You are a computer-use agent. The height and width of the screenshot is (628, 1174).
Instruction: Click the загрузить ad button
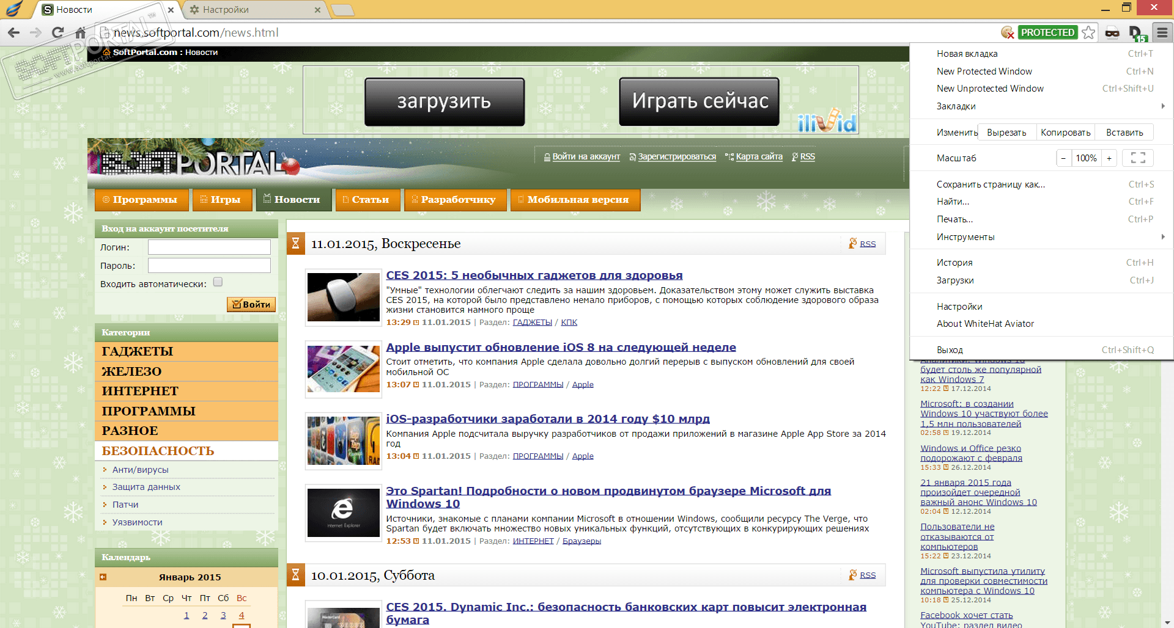pyautogui.click(x=445, y=101)
